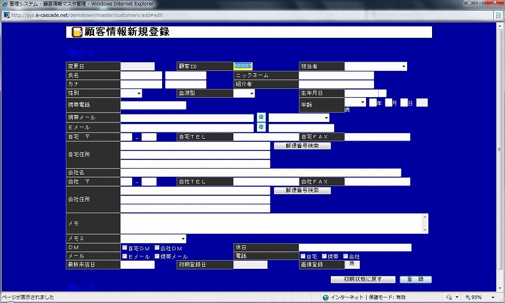Click the 閉じる link at the top
The width and height of the screenshot is (505, 303).
82,53
